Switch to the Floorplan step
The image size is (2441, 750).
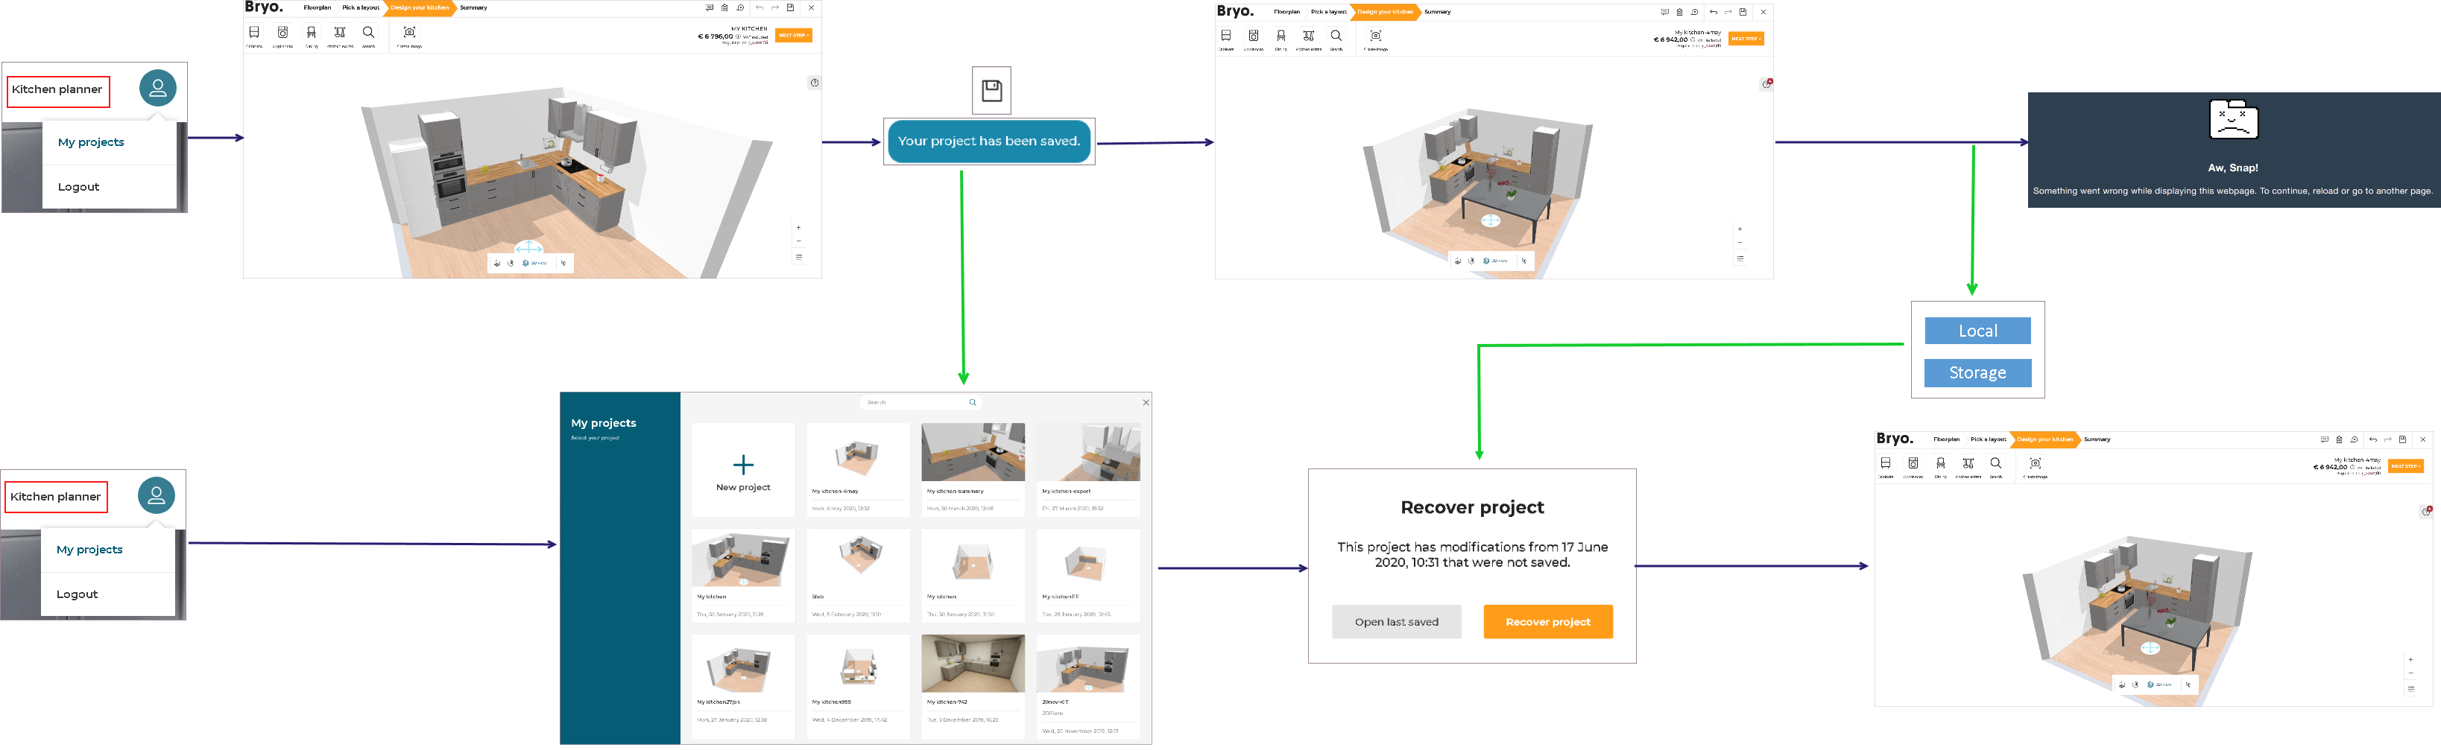pyautogui.click(x=317, y=7)
